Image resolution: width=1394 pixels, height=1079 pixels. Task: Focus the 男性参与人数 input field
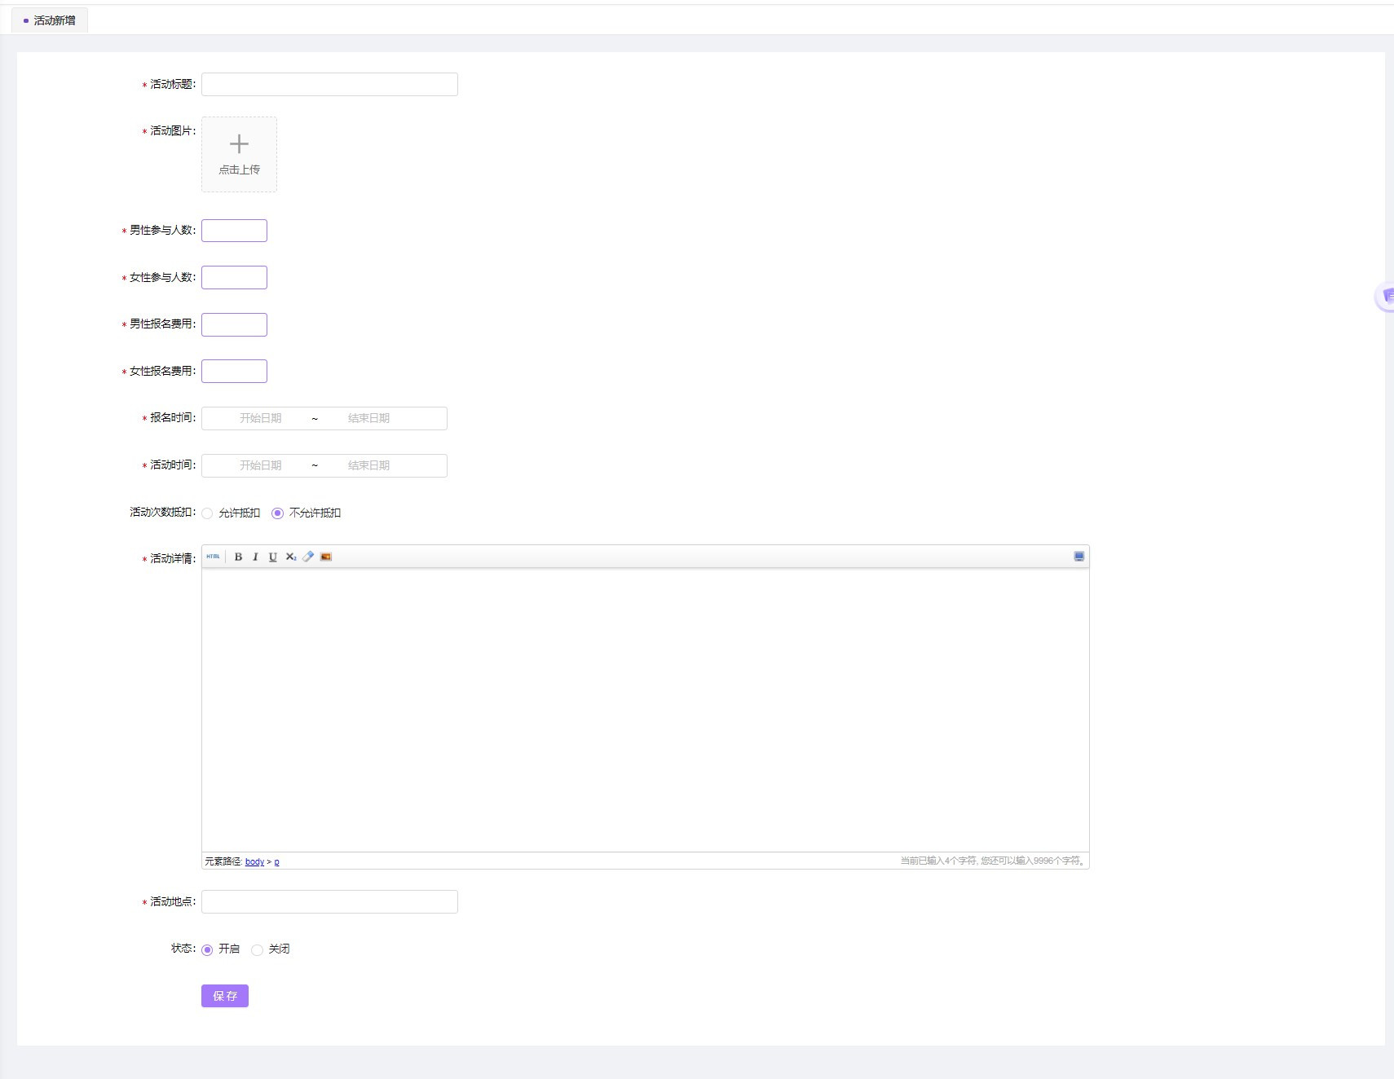tap(234, 231)
